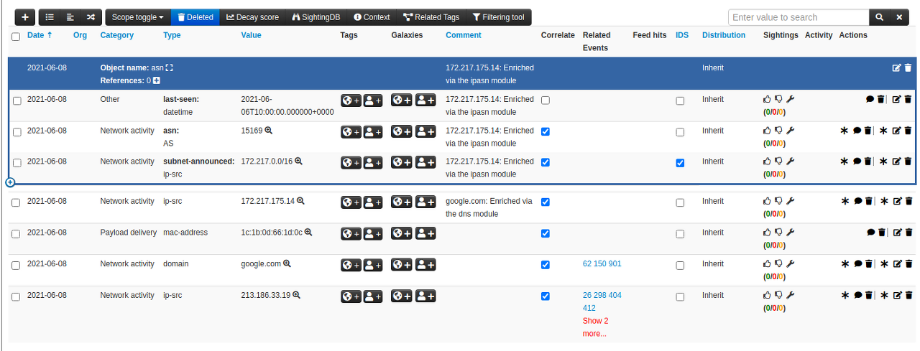Click the plus Add attribute toolbar button
Screen dimensions: 920x351
(25, 17)
